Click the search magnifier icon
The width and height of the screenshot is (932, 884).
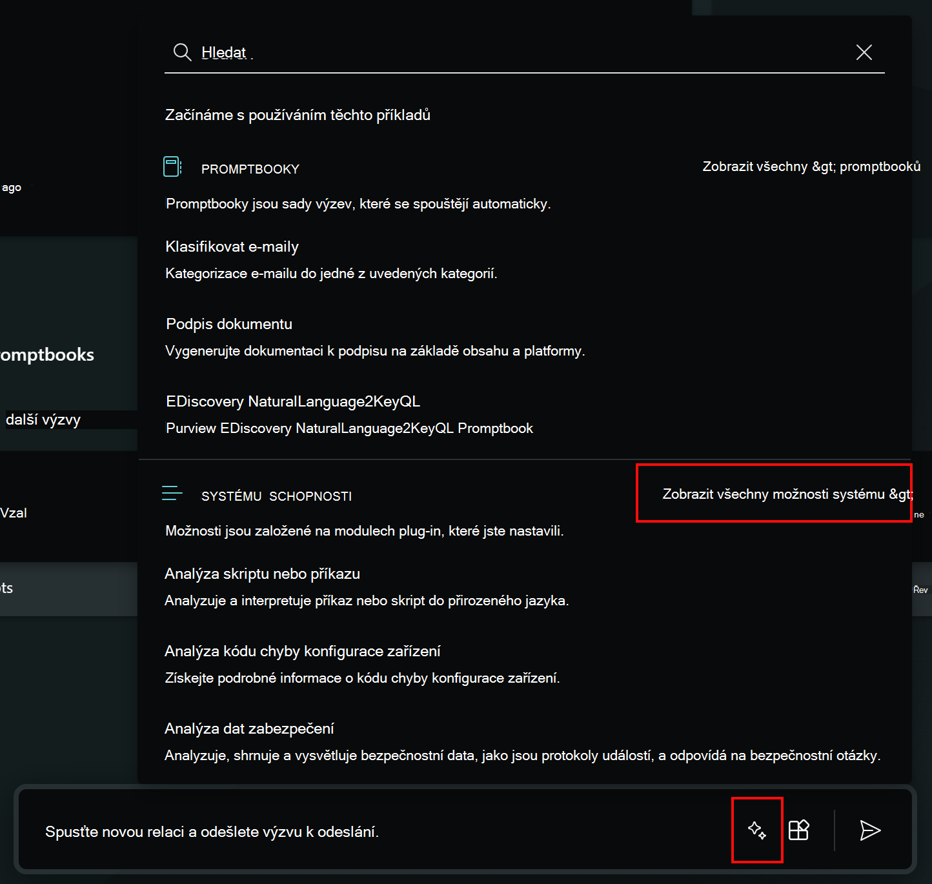183,52
